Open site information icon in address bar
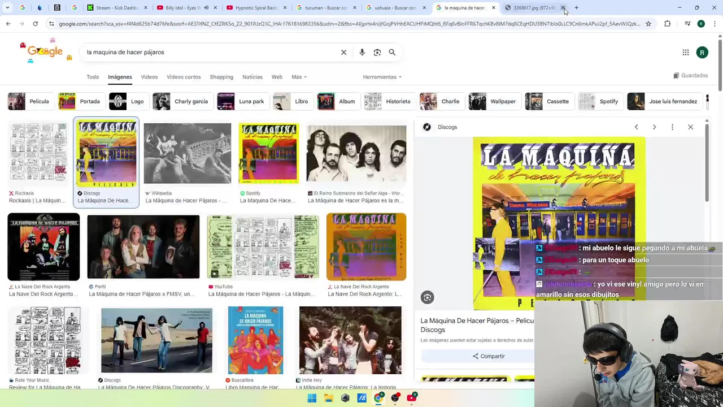723x407 pixels. pos(51,24)
